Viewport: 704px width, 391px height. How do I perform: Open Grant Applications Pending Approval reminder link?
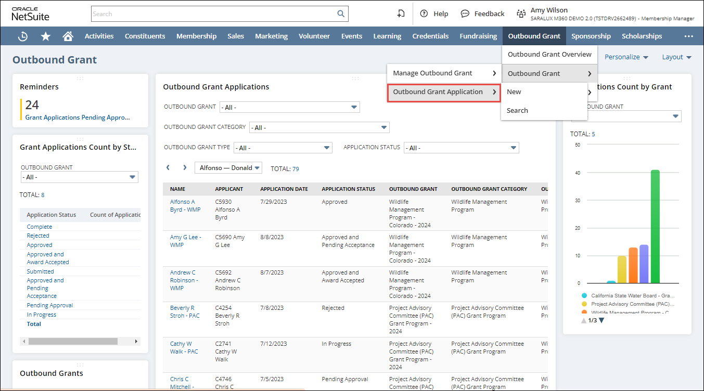(78, 118)
